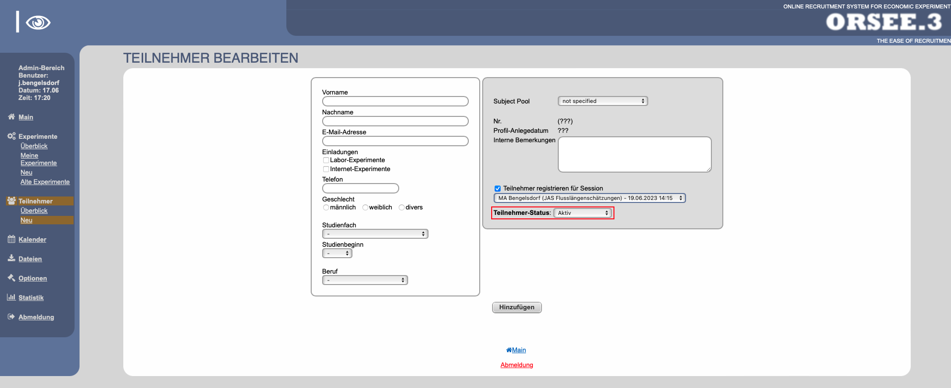Click the download icon beside Dateien
The width and height of the screenshot is (951, 388).
11,259
